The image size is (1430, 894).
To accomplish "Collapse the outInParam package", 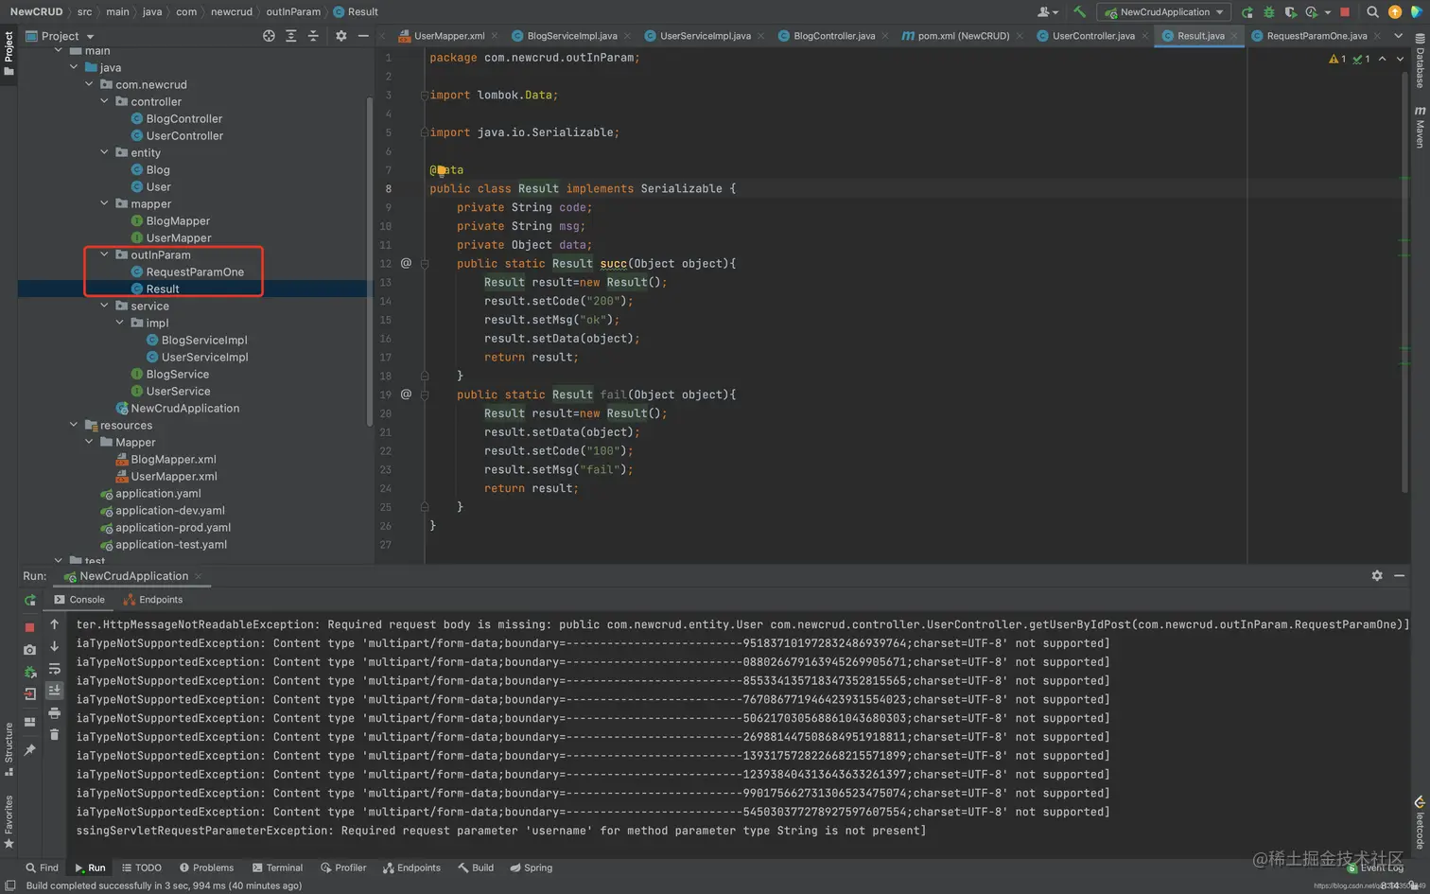I will (105, 254).
